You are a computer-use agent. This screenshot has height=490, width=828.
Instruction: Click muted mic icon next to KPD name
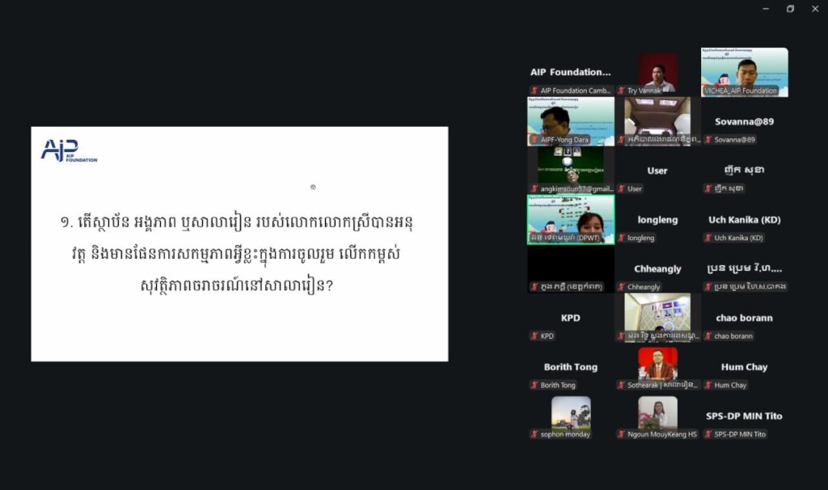[x=534, y=336]
